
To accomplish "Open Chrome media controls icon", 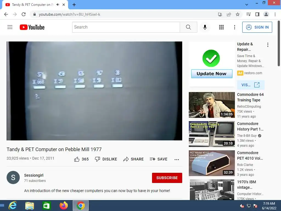I will (248, 14).
